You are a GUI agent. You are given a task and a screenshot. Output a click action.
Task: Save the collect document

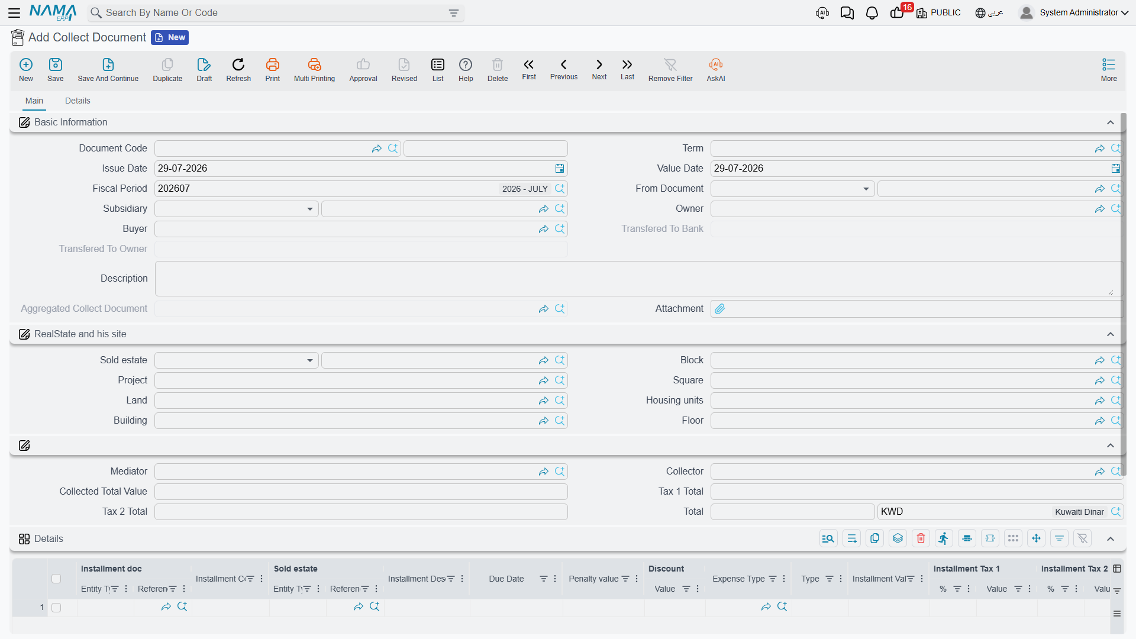coord(56,69)
